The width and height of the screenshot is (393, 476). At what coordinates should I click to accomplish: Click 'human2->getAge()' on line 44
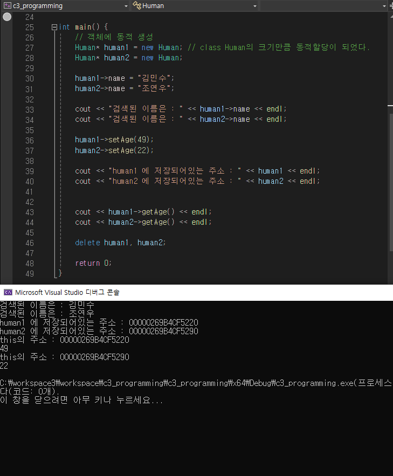click(141, 222)
